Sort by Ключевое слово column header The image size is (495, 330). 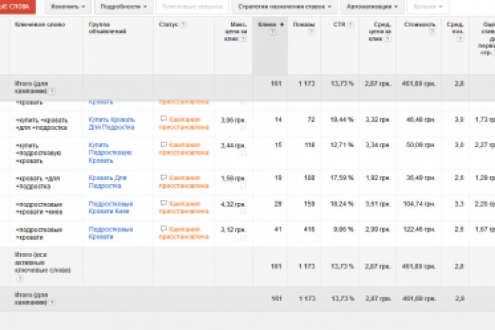tap(40, 25)
